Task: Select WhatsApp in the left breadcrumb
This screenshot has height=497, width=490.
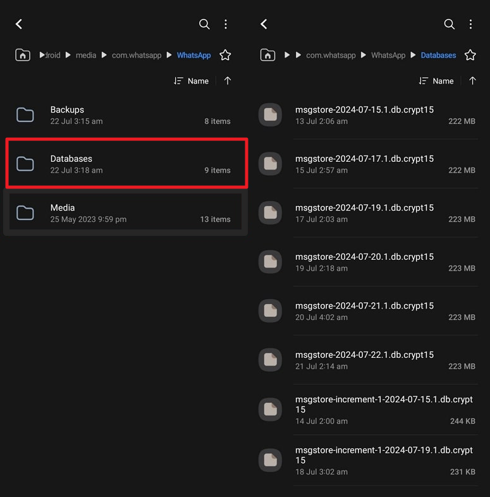Action: (193, 55)
